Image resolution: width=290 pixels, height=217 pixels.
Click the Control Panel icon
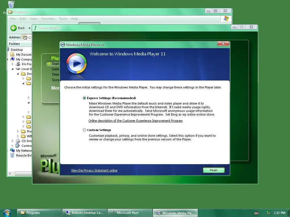tap(18, 146)
